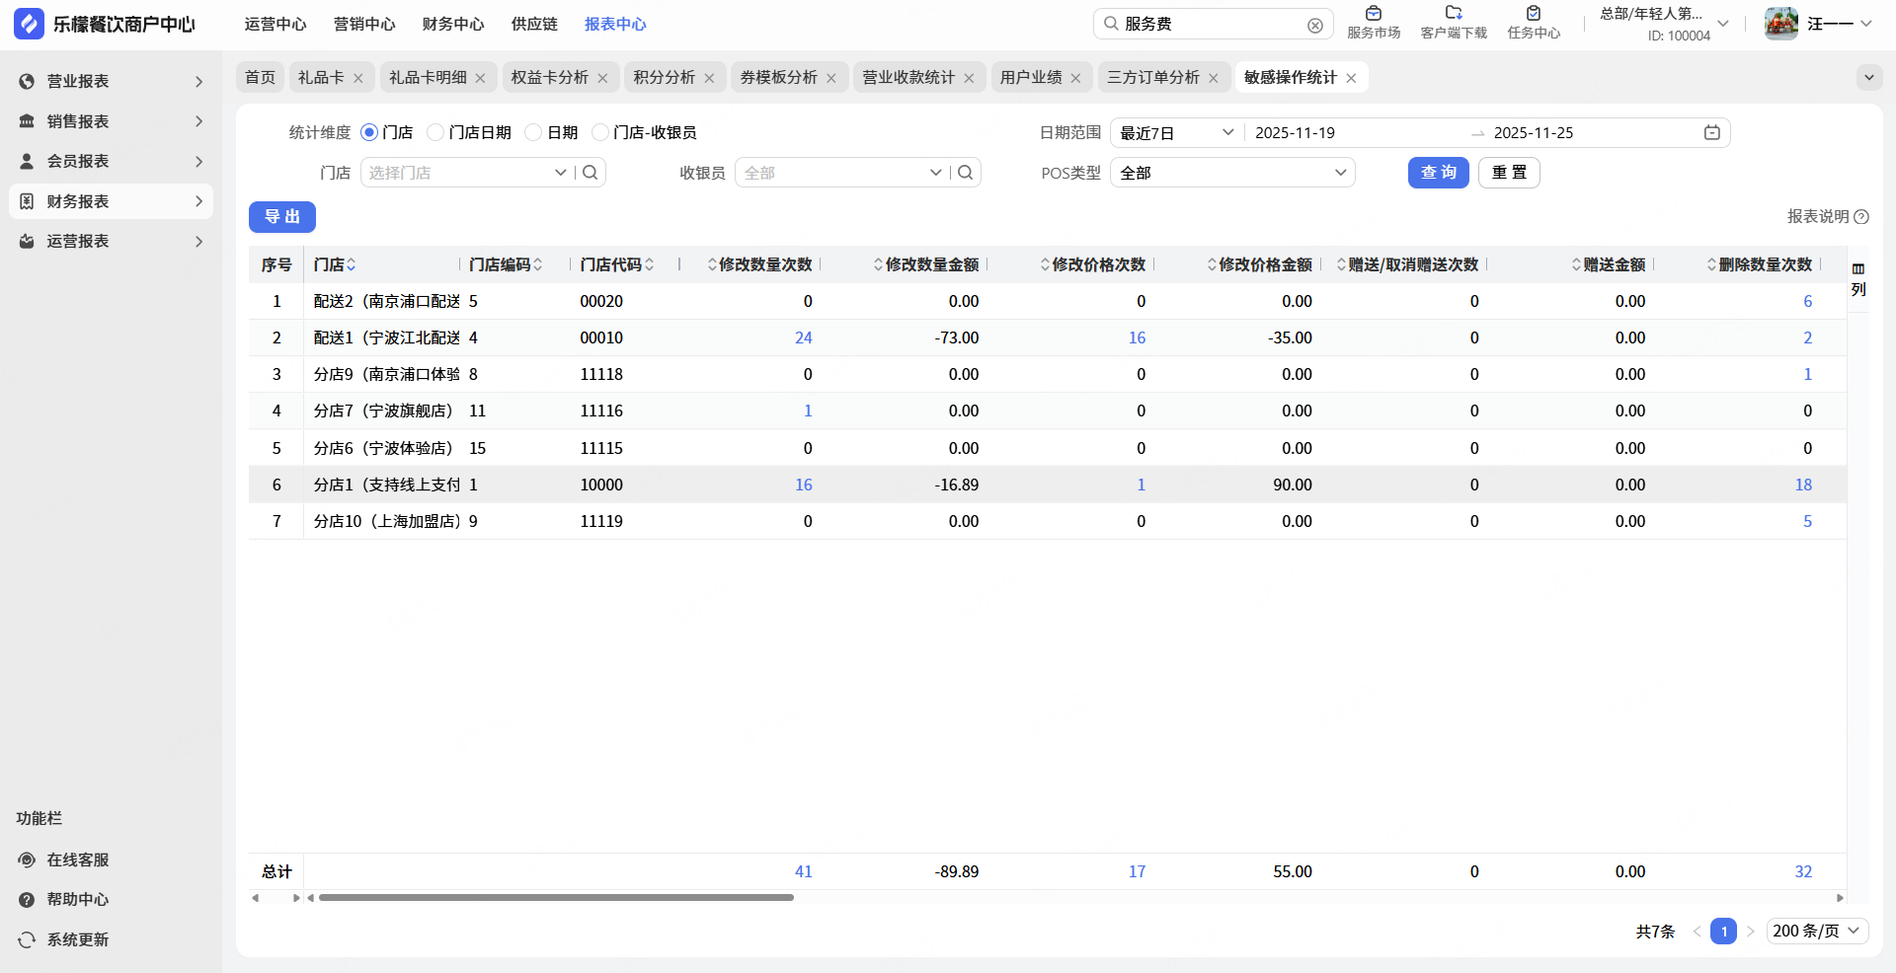
Task: Choose the 门店-收银员 radio option
Action: click(600, 133)
